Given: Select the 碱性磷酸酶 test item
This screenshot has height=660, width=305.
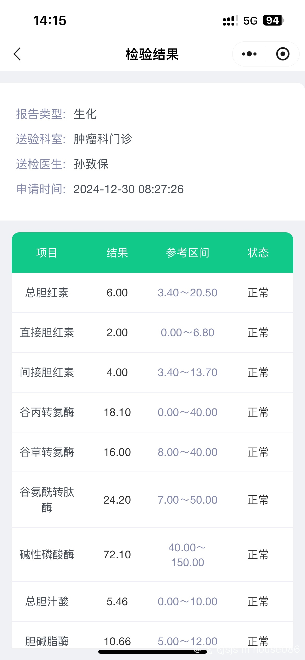Looking at the screenshot, I should [x=47, y=555].
